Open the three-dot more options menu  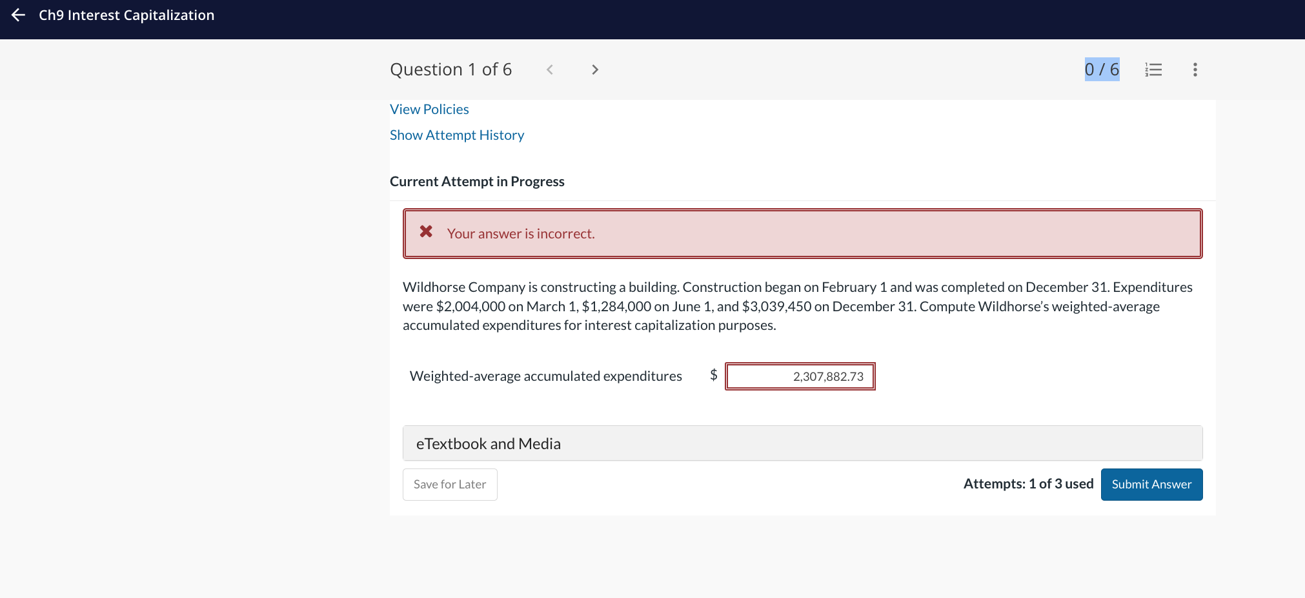tap(1195, 70)
